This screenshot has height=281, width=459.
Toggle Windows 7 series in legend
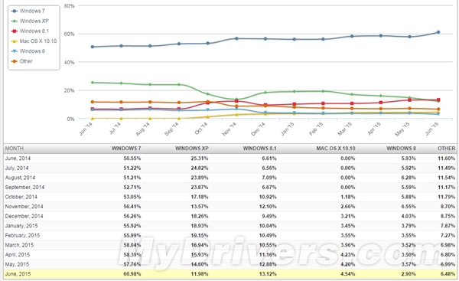coord(28,11)
